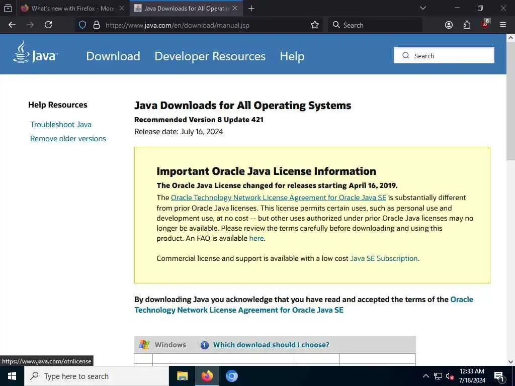This screenshot has width=515, height=386.
Task: Expand the list all tabs chevron
Action: [423, 8]
